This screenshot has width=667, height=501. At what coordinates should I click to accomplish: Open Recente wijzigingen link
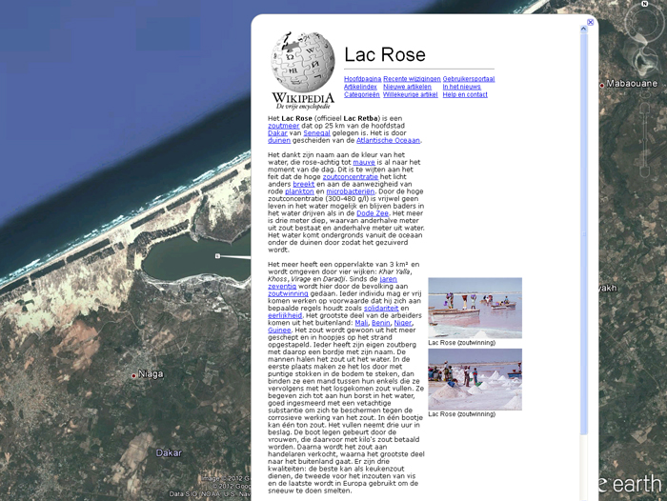pyautogui.click(x=412, y=79)
